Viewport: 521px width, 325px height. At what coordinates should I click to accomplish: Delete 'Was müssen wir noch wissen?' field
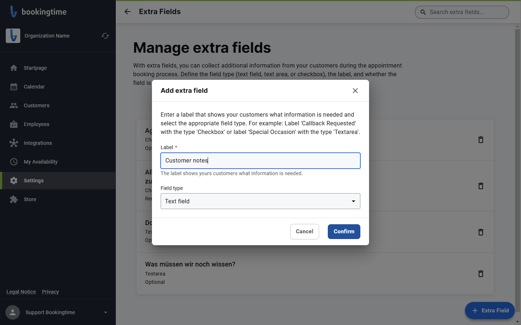481,274
